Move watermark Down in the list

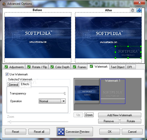point(89,115)
